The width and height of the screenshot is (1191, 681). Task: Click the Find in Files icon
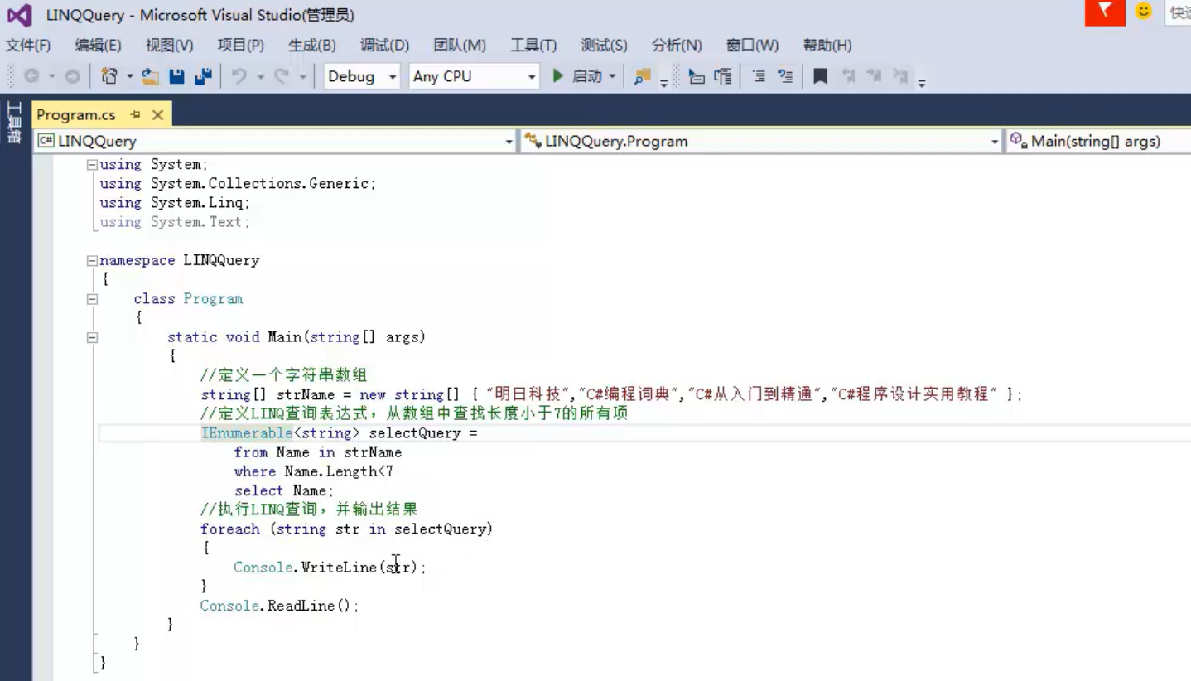[642, 76]
